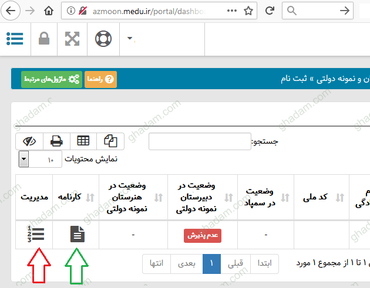Sort by کد ملی column

(x=321, y=197)
